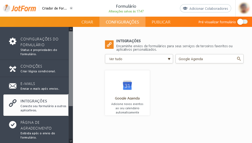Click the JotForm logo
The width and height of the screenshot is (252, 143).
pyautogui.click(x=19, y=8)
